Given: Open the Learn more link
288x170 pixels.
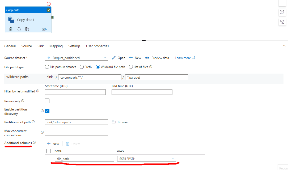Looking at the screenshot, I should 183,58.
